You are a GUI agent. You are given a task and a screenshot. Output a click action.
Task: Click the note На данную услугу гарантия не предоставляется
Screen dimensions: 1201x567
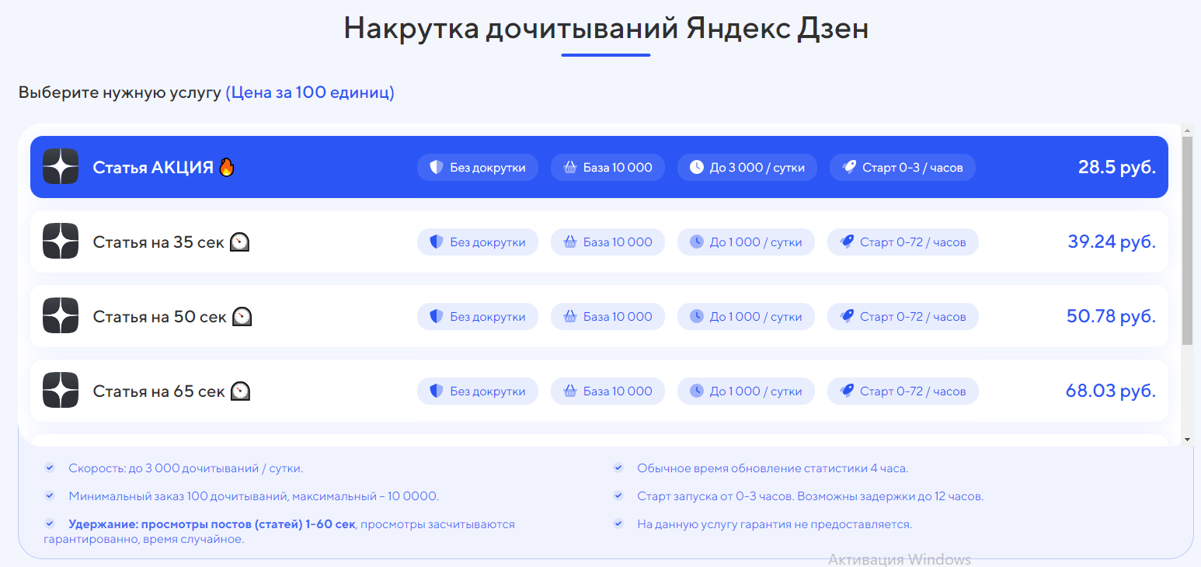pyautogui.click(x=775, y=524)
